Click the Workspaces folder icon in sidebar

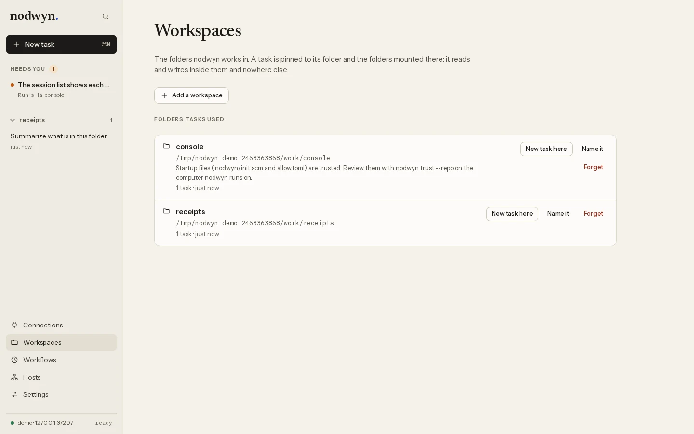[14, 342]
